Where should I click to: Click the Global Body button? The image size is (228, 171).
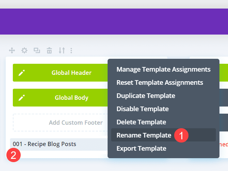pyautogui.click(x=71, y=98)
